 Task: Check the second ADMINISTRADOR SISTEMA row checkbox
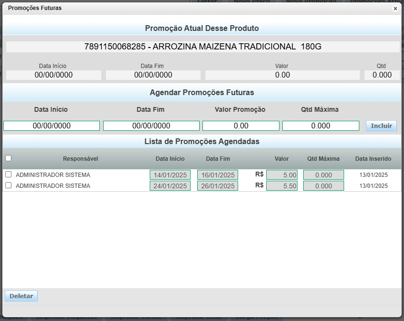8,185
